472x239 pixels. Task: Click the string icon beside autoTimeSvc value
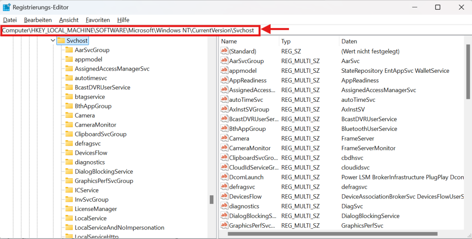tap(224, 99)
